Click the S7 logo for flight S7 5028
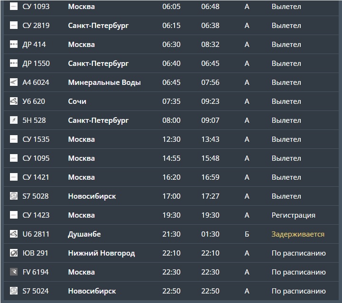 pyautogui.click(x=13, y=196)
